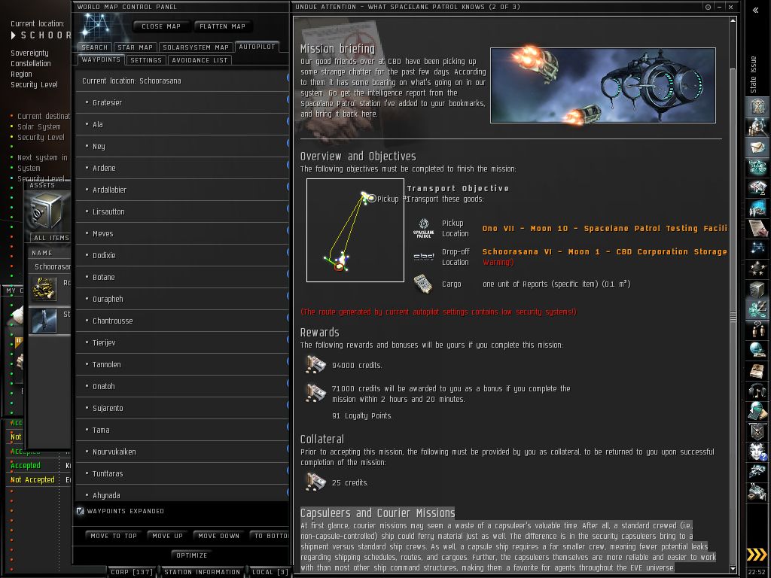Click the globe and documents sidebar icon
Image resolution: width=771 pixels, height=578 pixels.
click(757, 410)
